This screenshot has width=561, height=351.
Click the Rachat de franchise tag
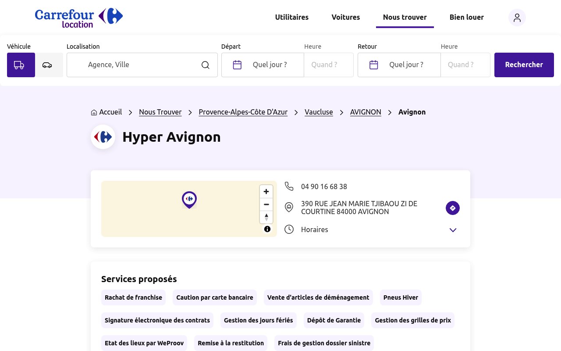coord(133,297)
